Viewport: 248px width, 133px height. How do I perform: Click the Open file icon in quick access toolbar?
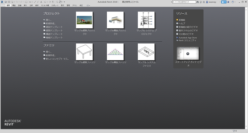tap(6, 2)
